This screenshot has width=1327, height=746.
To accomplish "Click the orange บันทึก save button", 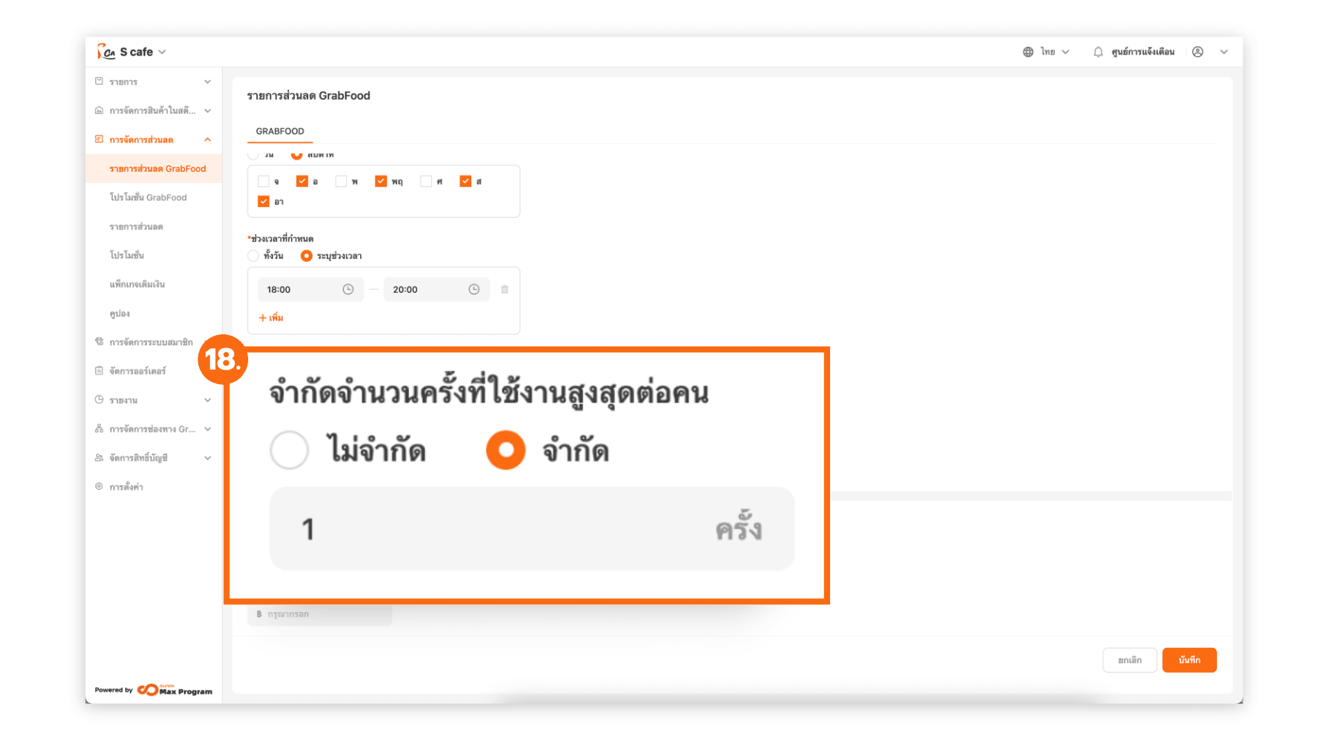I will pos(1189,660).
